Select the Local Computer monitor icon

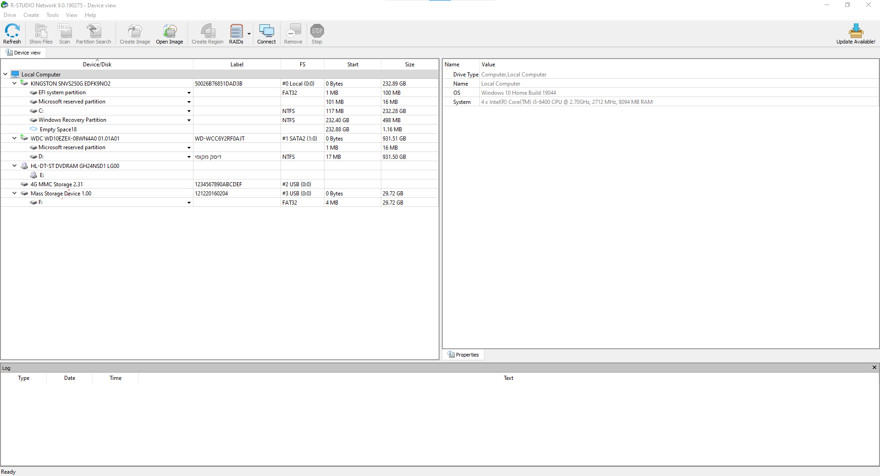coord(15,74)
